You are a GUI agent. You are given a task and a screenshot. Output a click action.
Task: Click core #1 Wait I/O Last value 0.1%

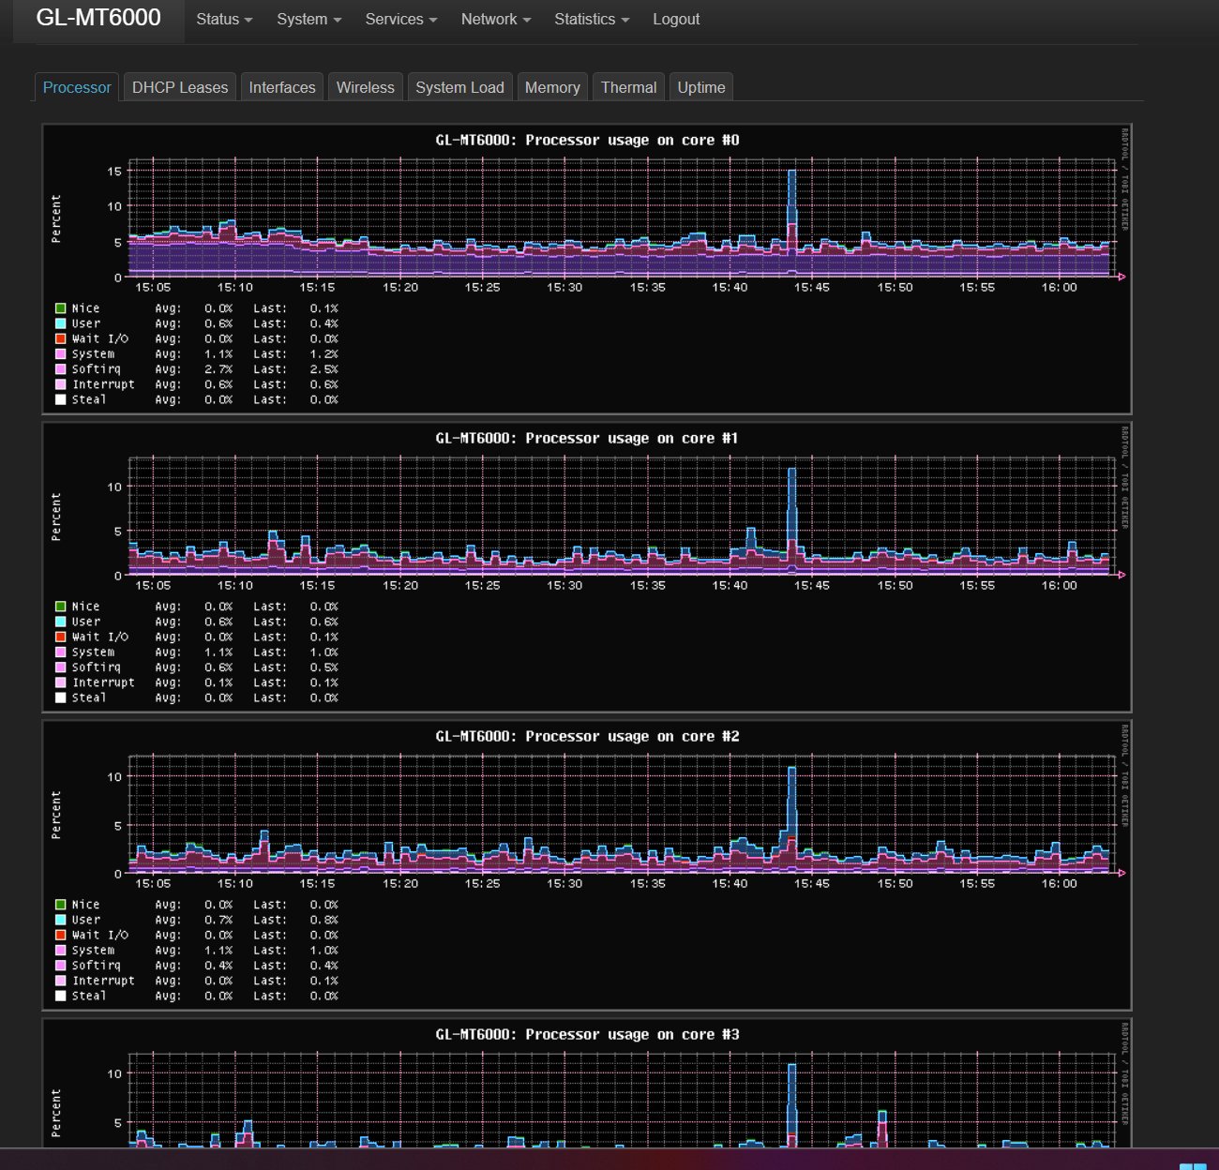(324, 637)
